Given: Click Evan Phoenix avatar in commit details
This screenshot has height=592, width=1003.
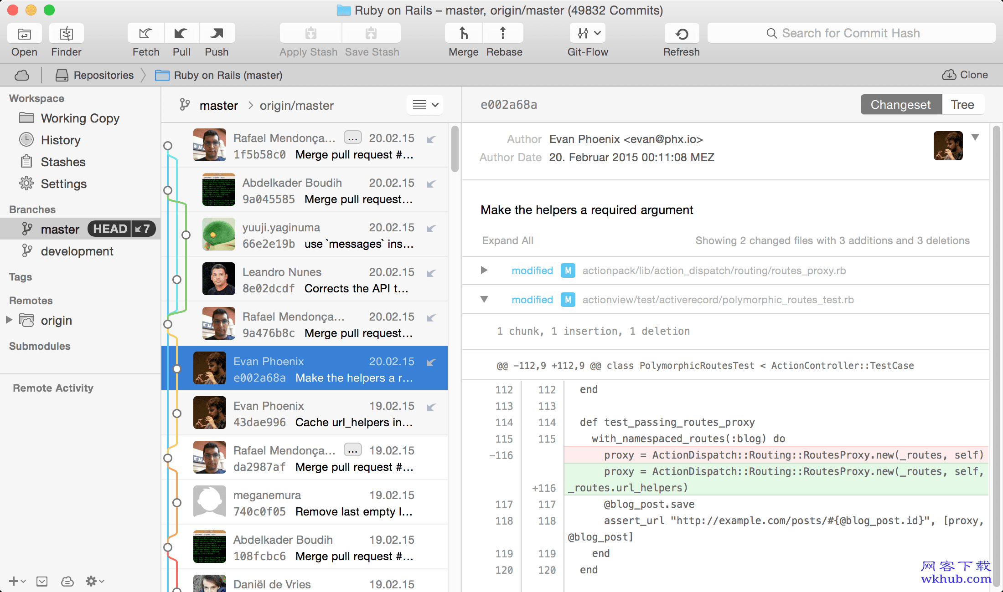Looking at the screenshot, I should 948,146.
